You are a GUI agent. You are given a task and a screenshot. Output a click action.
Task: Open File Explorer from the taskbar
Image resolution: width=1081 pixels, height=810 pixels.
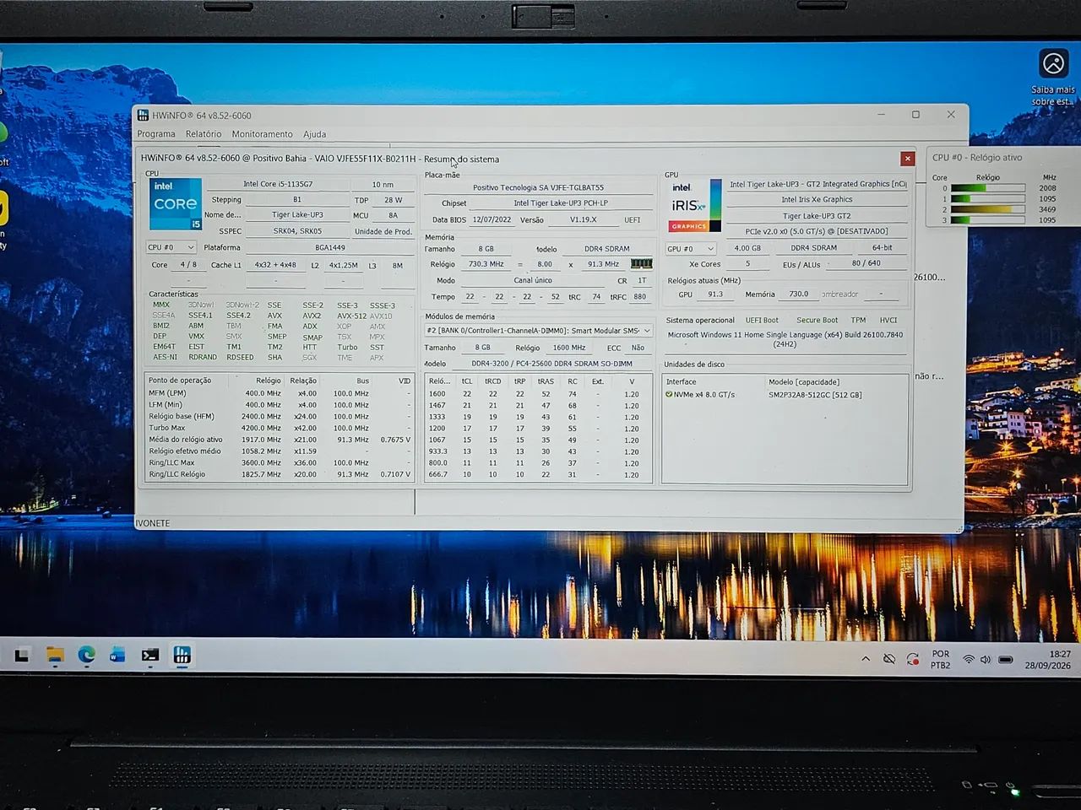click(55, 655)
